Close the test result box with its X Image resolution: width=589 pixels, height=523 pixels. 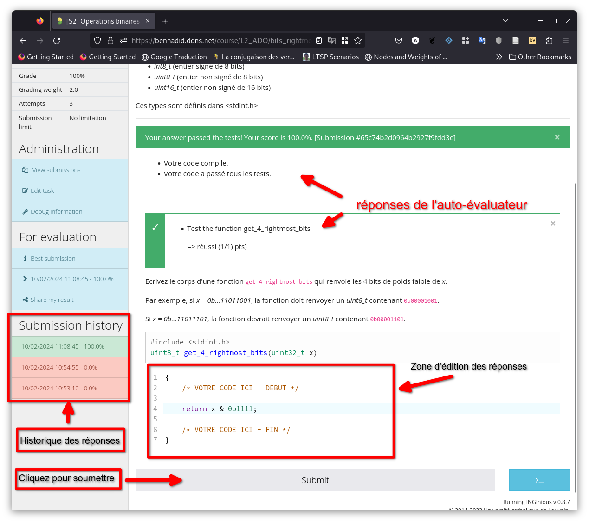(553, 223)
